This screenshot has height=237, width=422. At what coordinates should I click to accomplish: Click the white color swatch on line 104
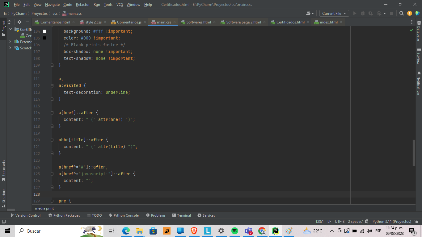pos(44,31)
